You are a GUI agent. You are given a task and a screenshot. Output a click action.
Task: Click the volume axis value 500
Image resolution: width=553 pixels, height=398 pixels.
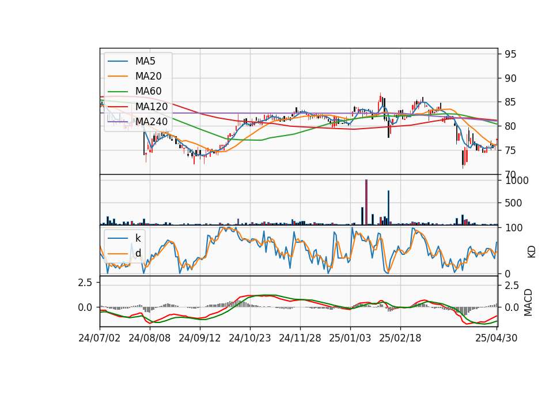click(513, 203)
